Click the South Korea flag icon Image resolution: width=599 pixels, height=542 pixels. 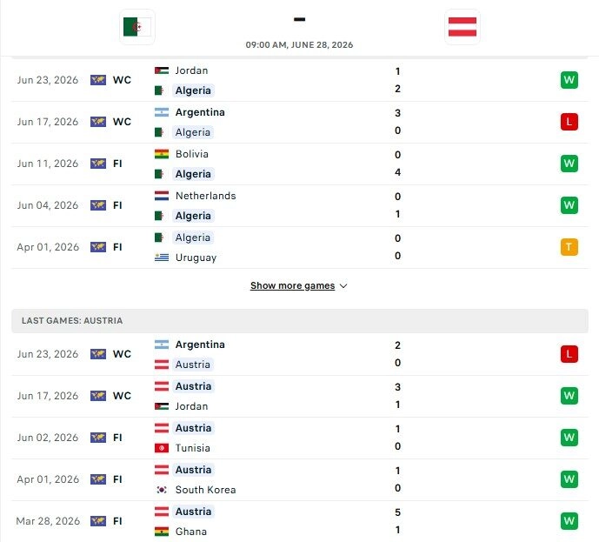click(162, 490)
